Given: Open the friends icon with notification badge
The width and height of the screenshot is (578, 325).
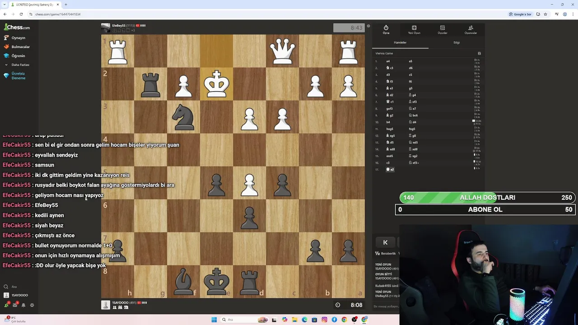Looking at the screenshot, I should click(x=7, y=305).
